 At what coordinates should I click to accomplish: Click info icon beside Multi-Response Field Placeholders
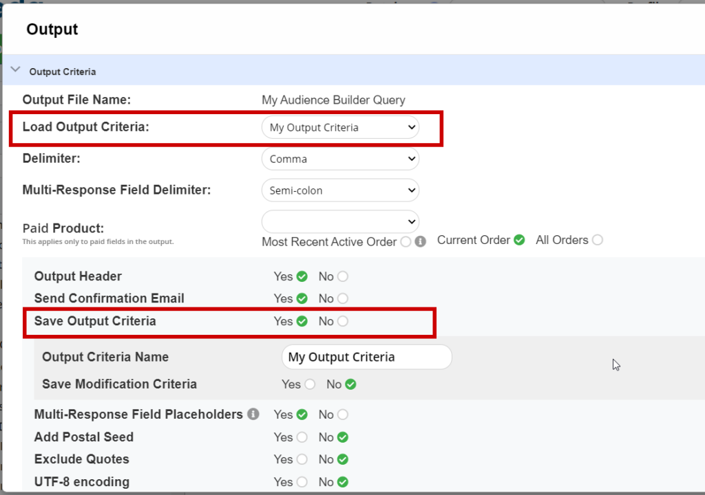click(x=253, y=415)
